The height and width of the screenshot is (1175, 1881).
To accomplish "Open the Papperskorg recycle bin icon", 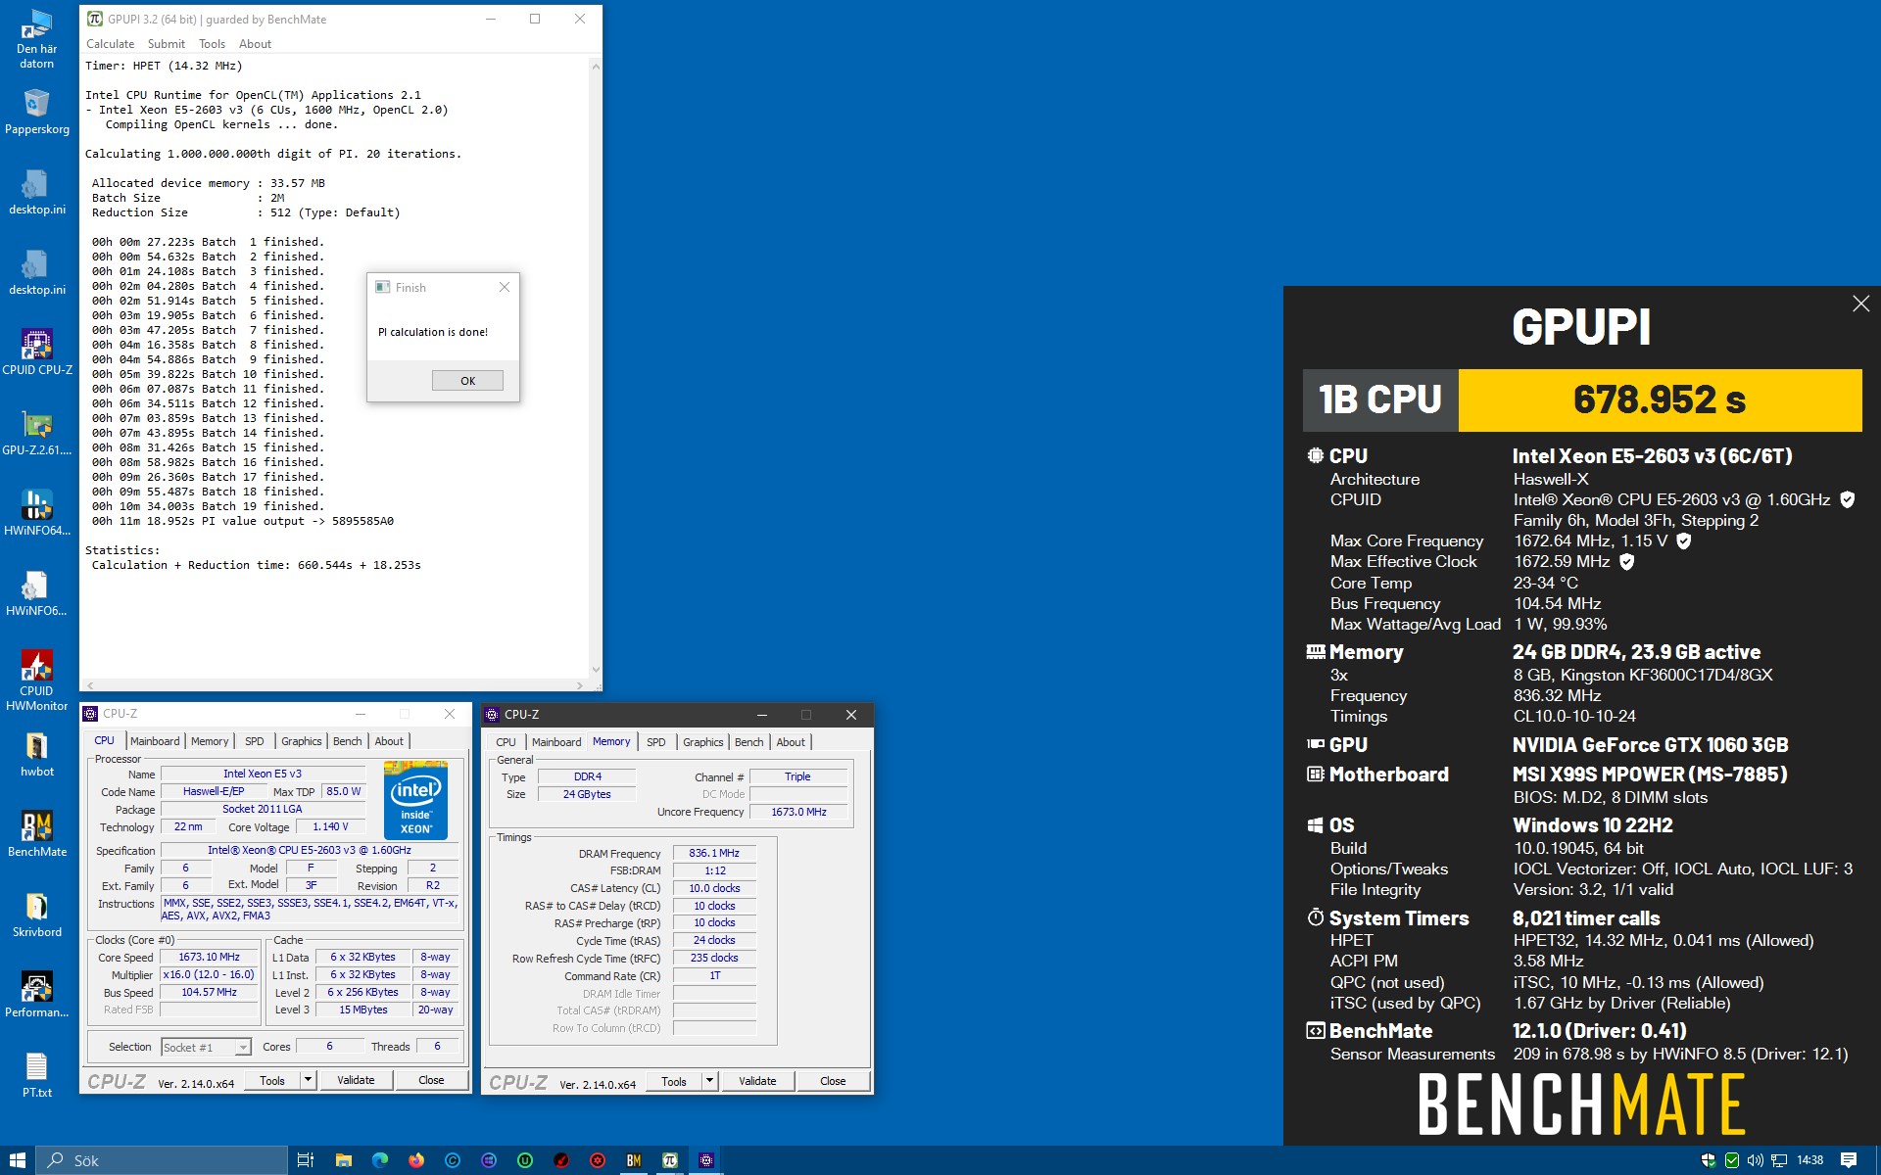I will [x=36, y=112].
